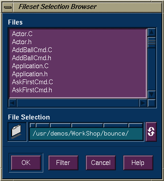Image resolution: width=164 pixels, height=181 pixels.
Task: Click the Filter button
Action: (63, 163)
